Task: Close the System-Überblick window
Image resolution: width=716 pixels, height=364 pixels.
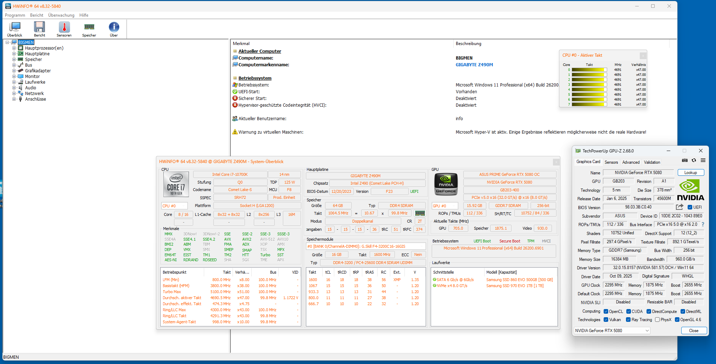Action: [556, 162]
